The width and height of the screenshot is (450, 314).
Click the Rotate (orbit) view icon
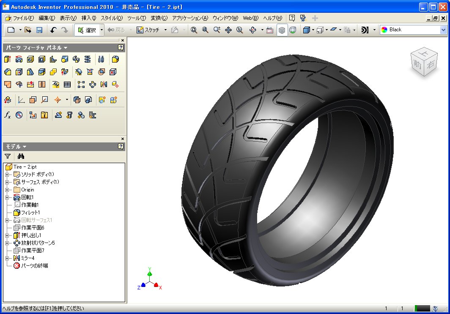coord(253,30)
